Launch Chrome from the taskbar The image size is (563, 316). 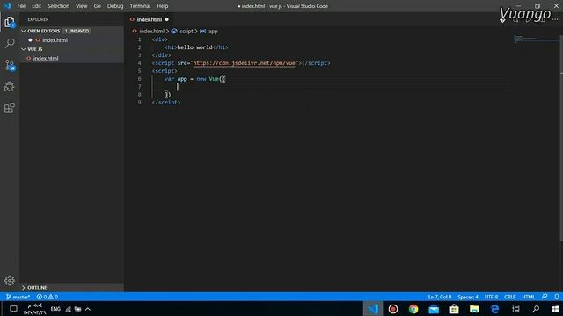click(413, 309)
